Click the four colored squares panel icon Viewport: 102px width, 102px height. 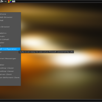point(10,1)
